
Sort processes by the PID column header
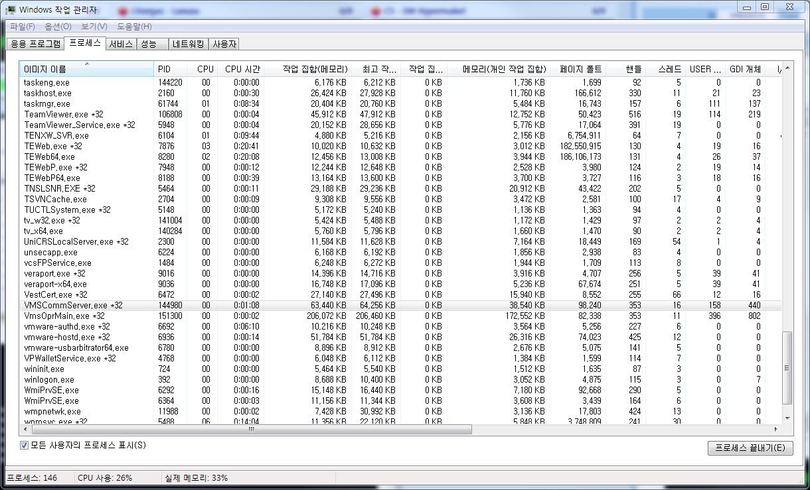169,70
